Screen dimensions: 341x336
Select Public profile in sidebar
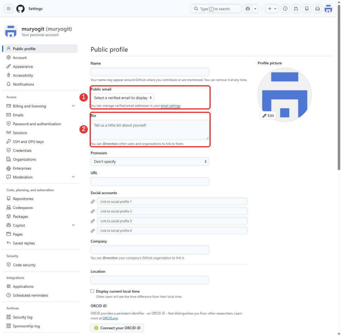(41, 49)
